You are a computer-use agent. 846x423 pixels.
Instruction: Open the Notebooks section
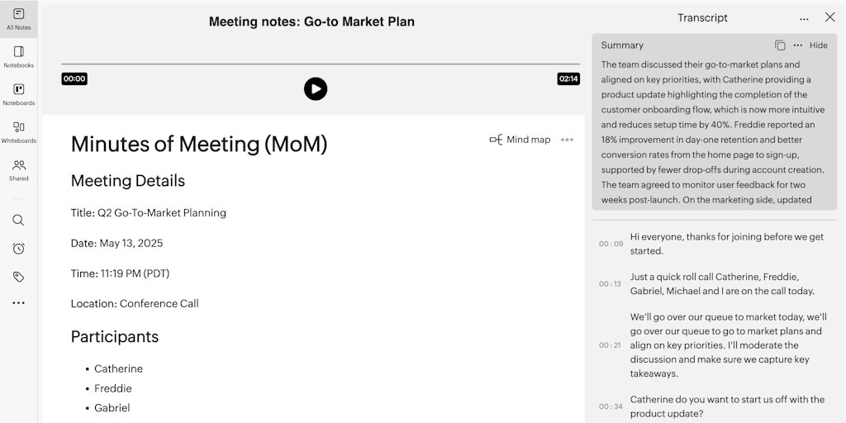click(18, 57)
